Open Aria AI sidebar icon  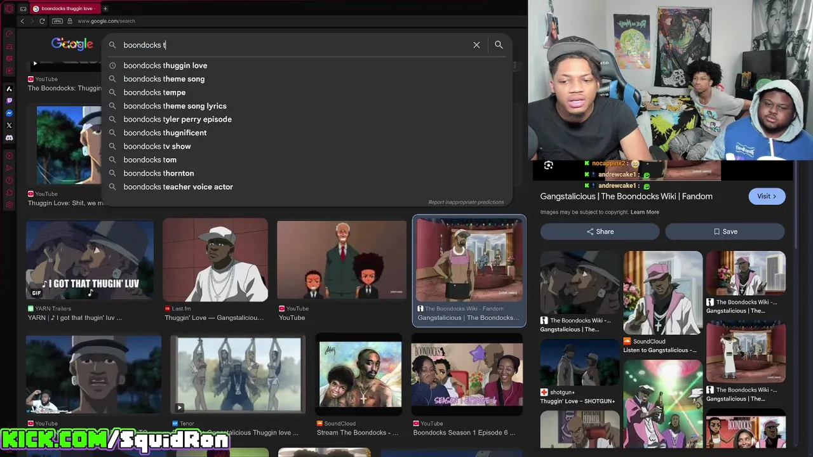(x=9, y=89)
